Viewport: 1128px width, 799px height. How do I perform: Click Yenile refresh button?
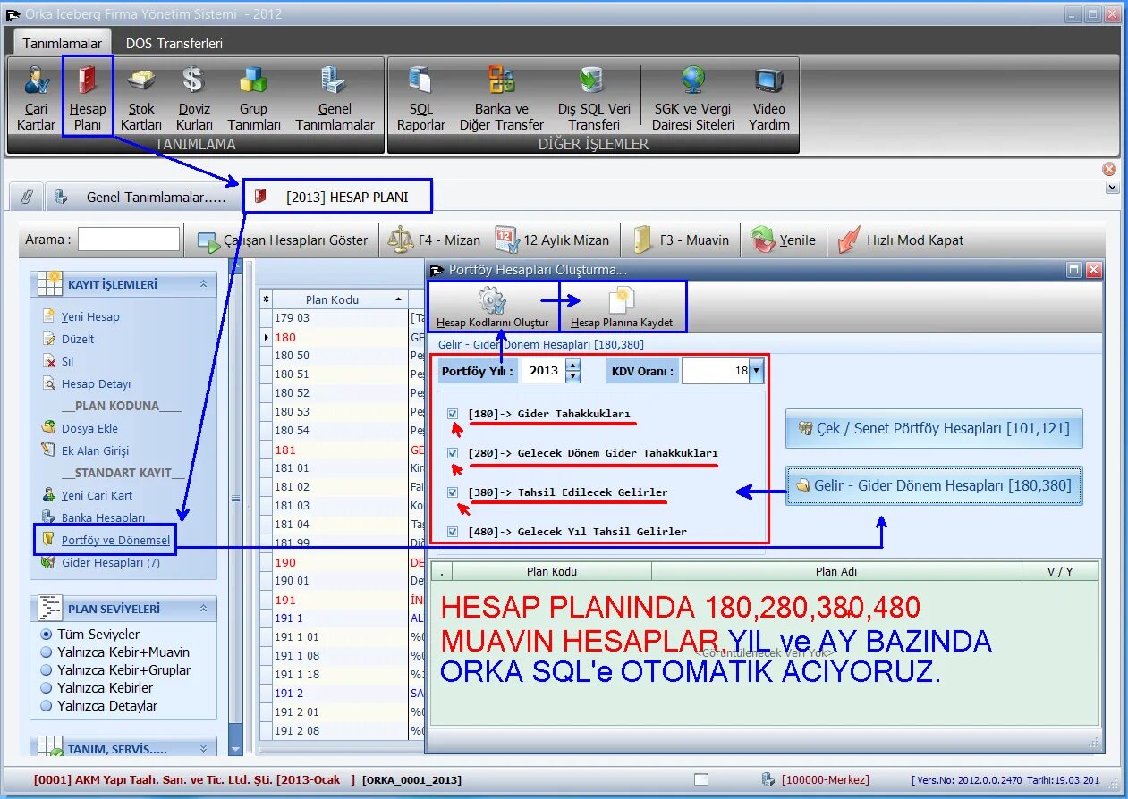pos(784,240)
